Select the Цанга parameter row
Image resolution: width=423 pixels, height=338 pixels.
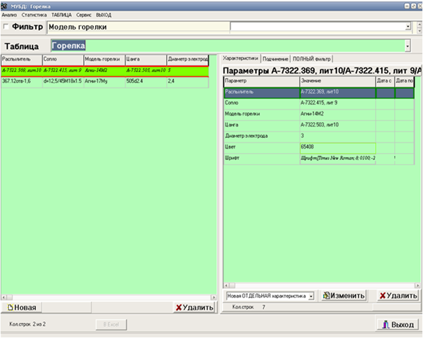pos(319,125)
